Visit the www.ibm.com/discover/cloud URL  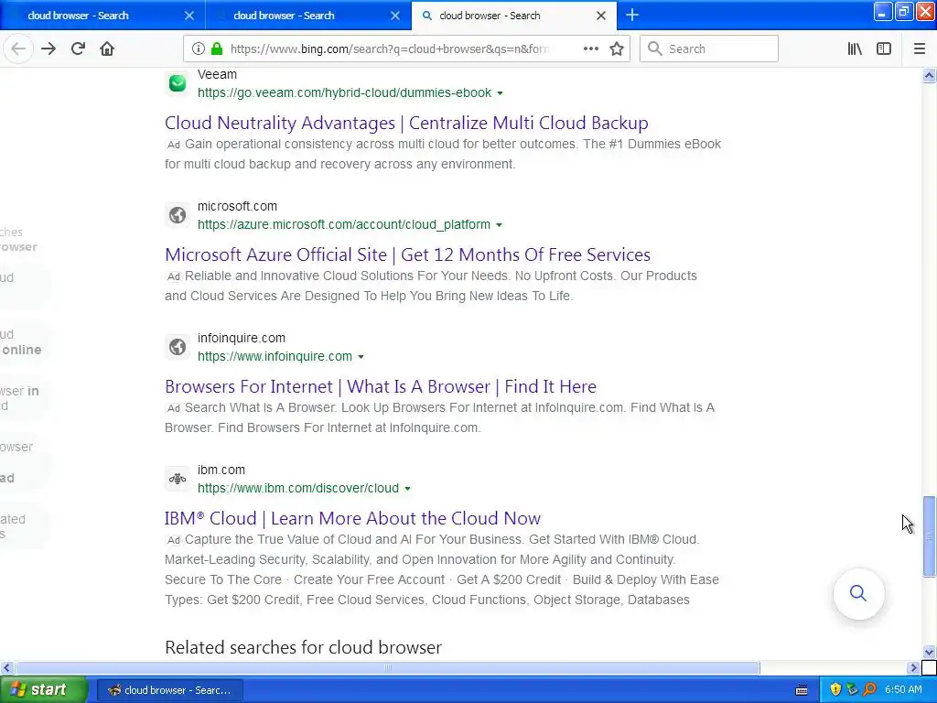298,488
